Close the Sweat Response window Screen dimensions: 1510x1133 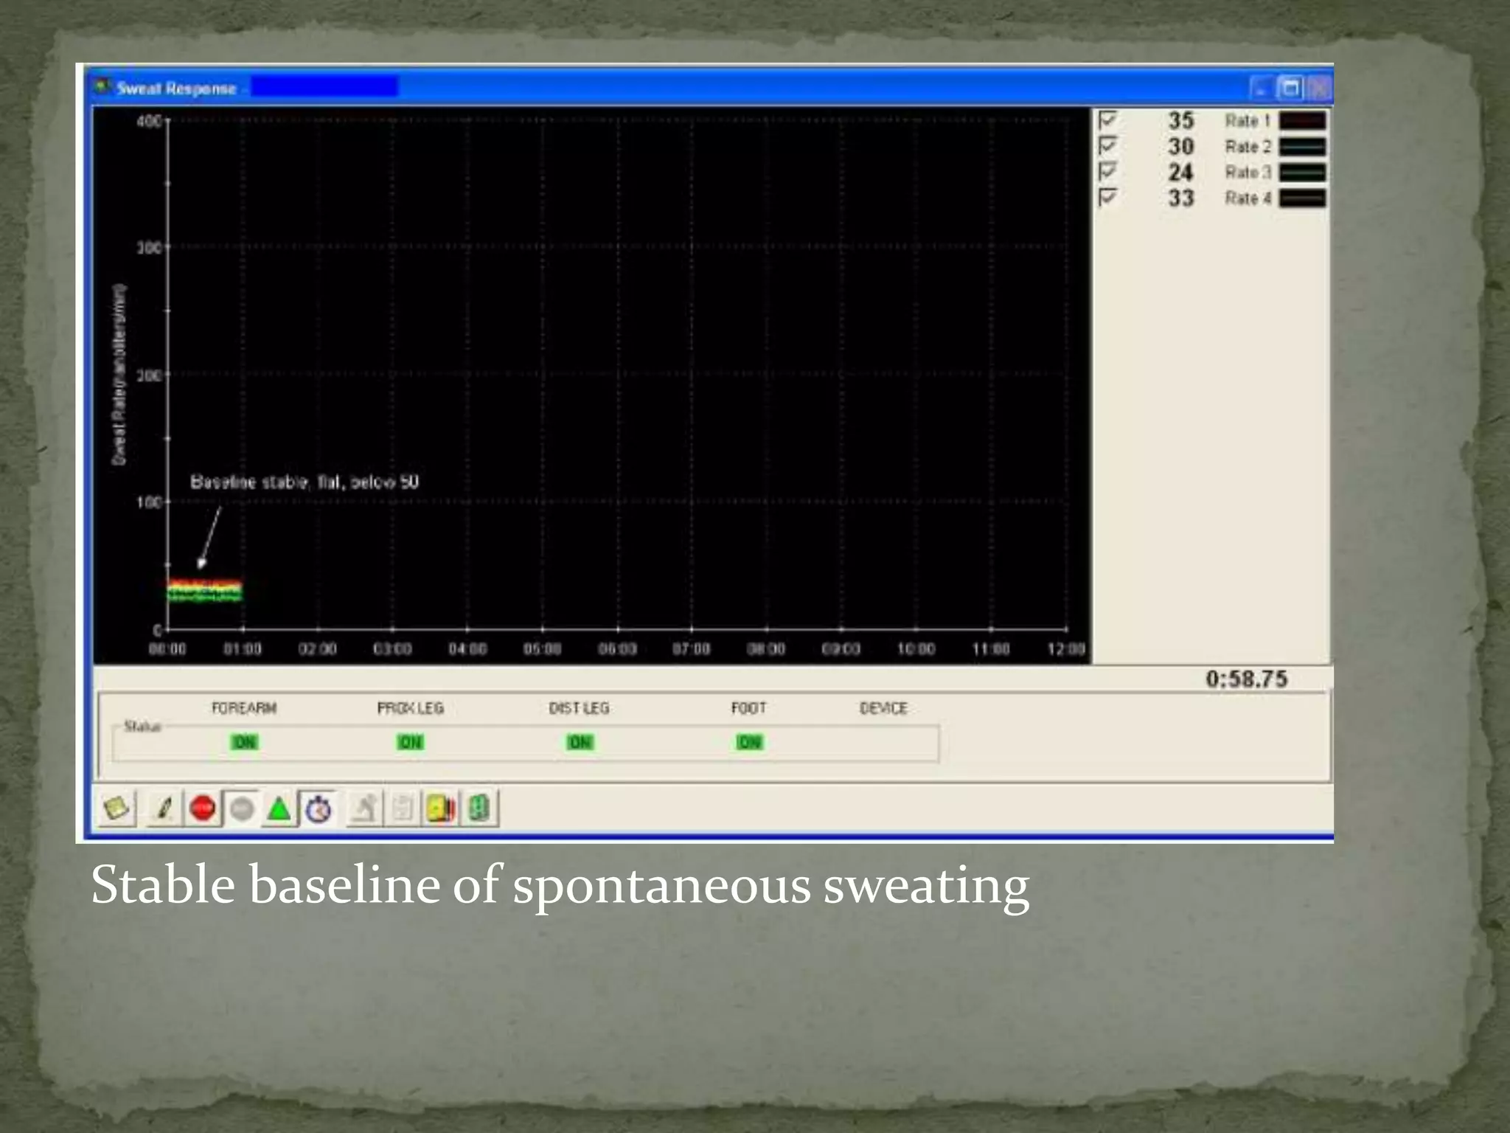1319,89
